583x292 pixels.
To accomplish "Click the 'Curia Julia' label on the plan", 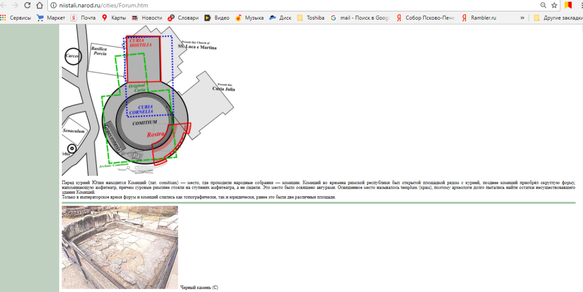I will pos(224,88).
